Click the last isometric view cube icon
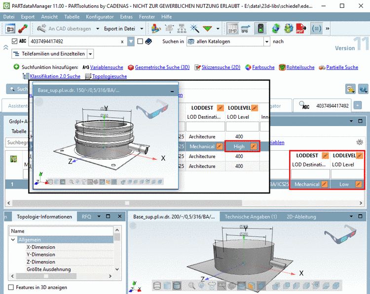 336,286
